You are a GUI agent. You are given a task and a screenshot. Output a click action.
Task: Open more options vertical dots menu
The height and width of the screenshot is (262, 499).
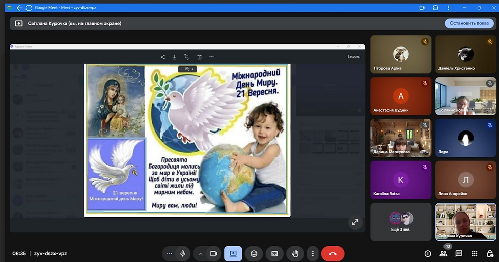tap(313, 254)
